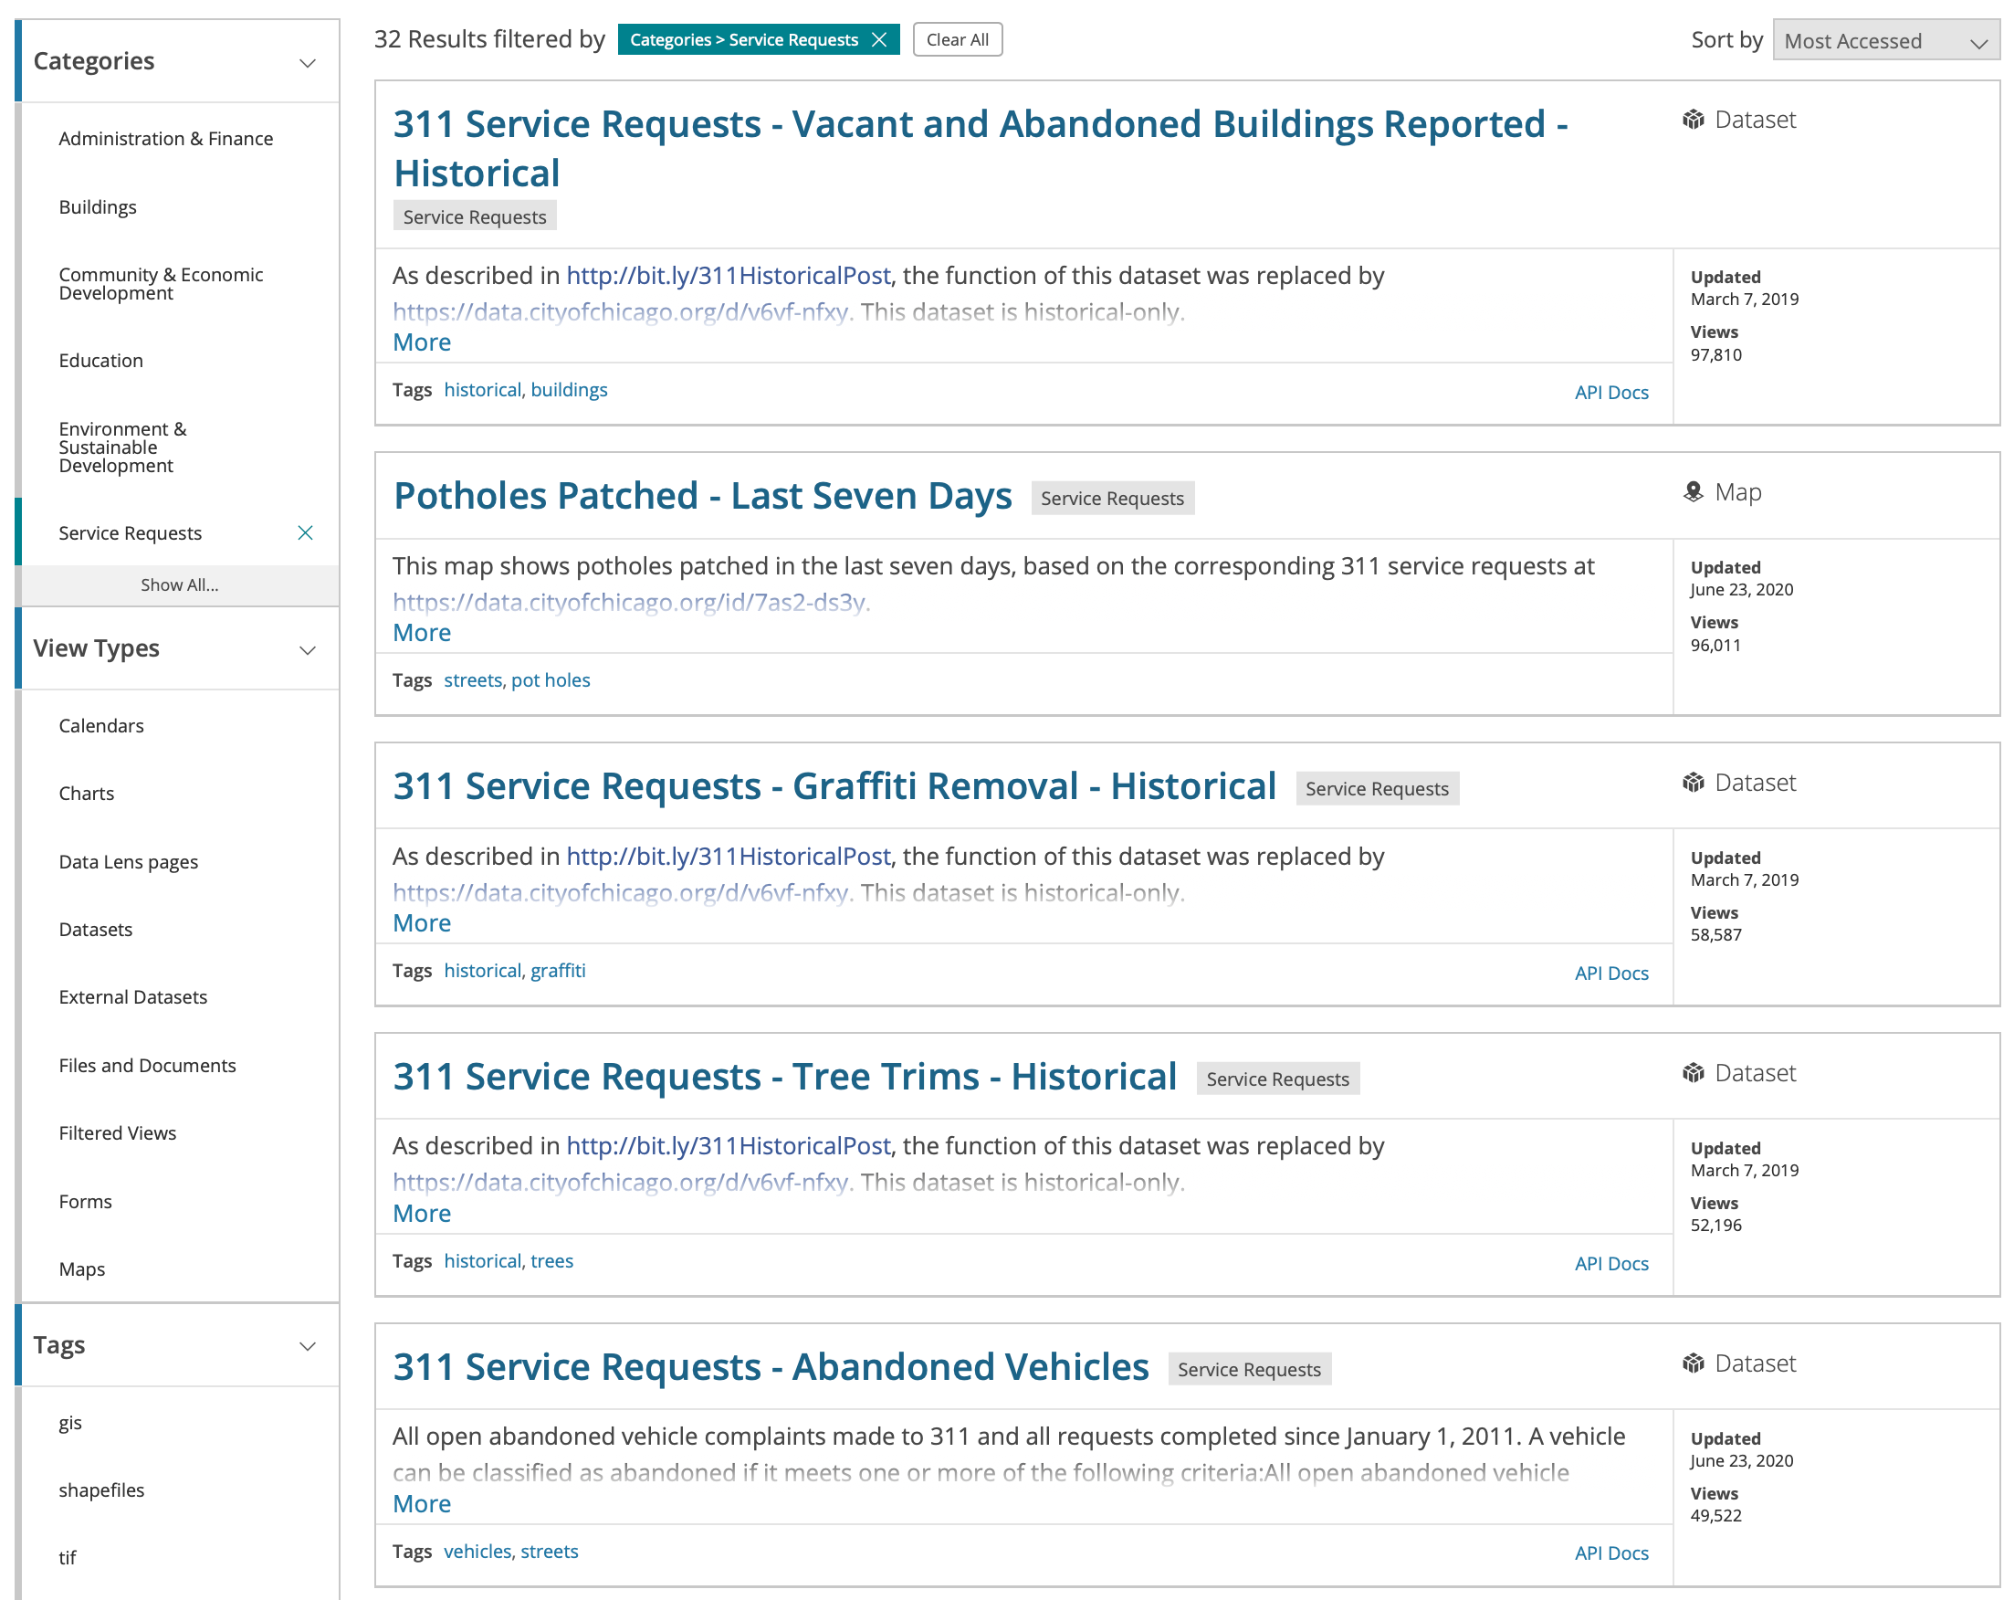The height and width of the screenshot is (1600, 2014).
Task: Open Potholes Patched - Last Seven Days
Action: point(701,495)
